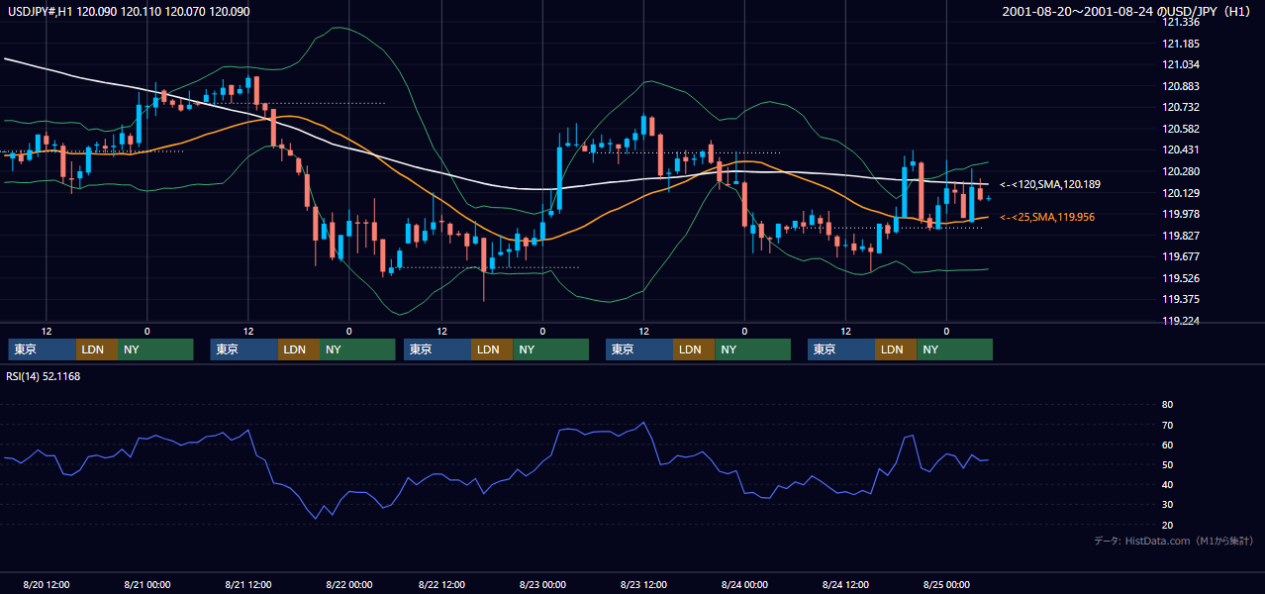The height and width of the screenshot is (594, 1265).
Task: Click the 121.185 price axis label
Action: click(1180, 44)
